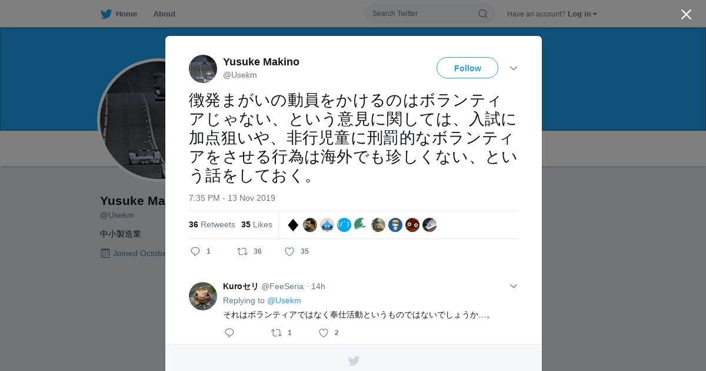
Task: Like the main tweet with 35 likes
Action: pyautogui.click(x=289, y=251)
